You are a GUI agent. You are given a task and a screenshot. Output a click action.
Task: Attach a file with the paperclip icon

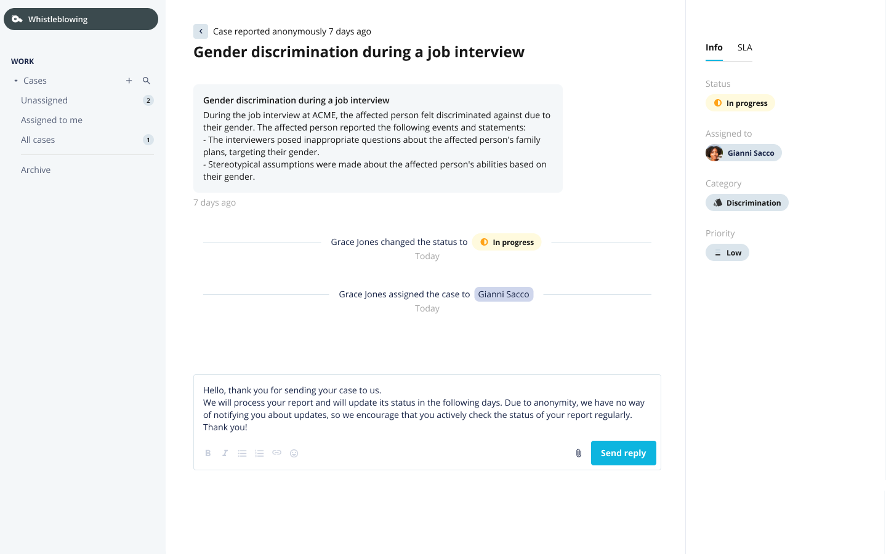pos(579,453)
